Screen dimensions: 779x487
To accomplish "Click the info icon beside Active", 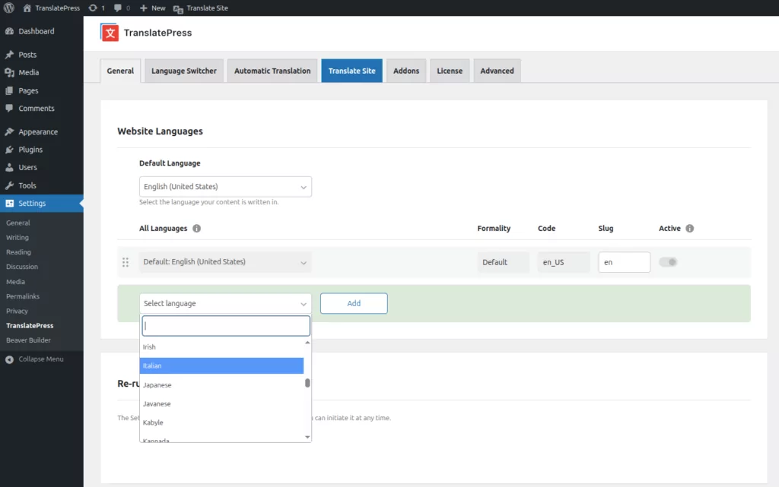I will (689, 229).
